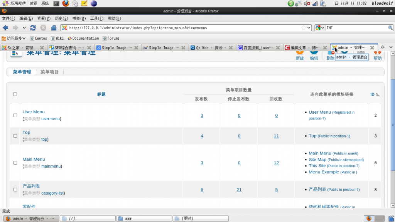Open the terminal launcher in the top panel
Image resolution: width=395 pixels, height=222 pixels.
click(56, 3)
